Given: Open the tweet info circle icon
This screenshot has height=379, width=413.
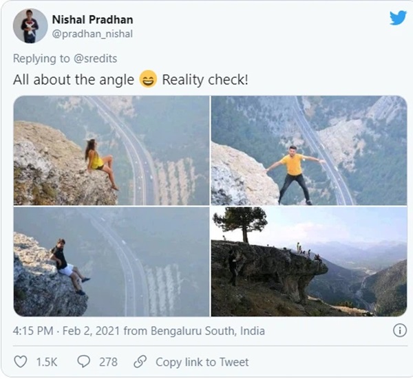Looking at the screenshot, I should pyautogui.click(x=399, y=331).
